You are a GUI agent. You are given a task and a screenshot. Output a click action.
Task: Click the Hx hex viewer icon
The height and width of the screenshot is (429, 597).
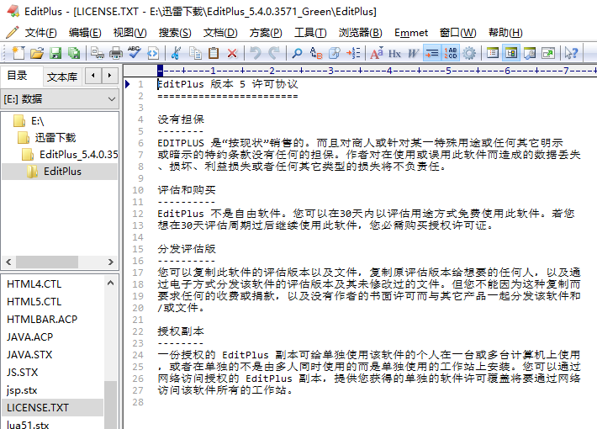point(394,53)
